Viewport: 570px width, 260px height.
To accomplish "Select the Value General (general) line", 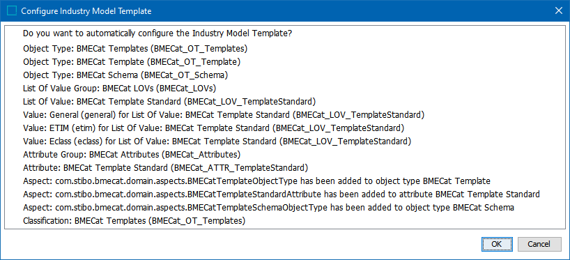I will click(x=224, y=115).
